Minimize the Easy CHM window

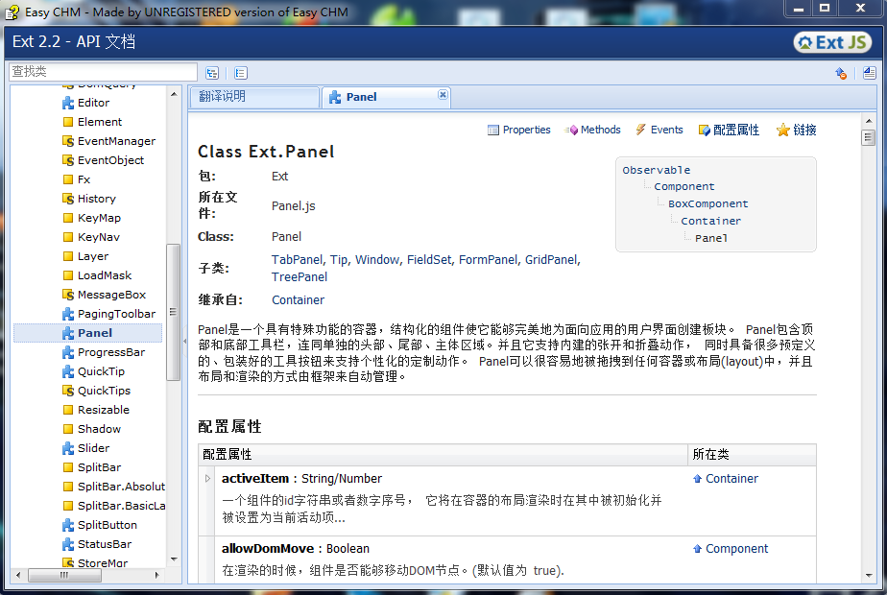pyautogui.click(x=798, y=8)
